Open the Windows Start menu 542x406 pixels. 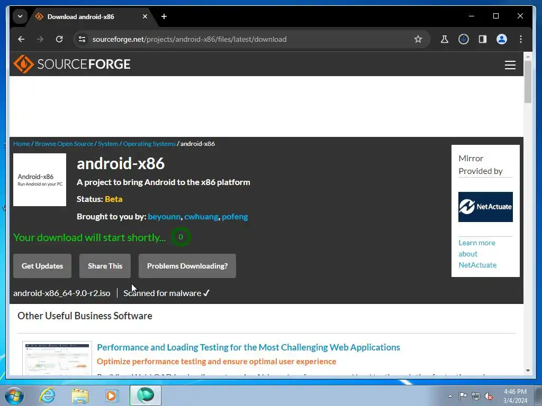point(14,395)
